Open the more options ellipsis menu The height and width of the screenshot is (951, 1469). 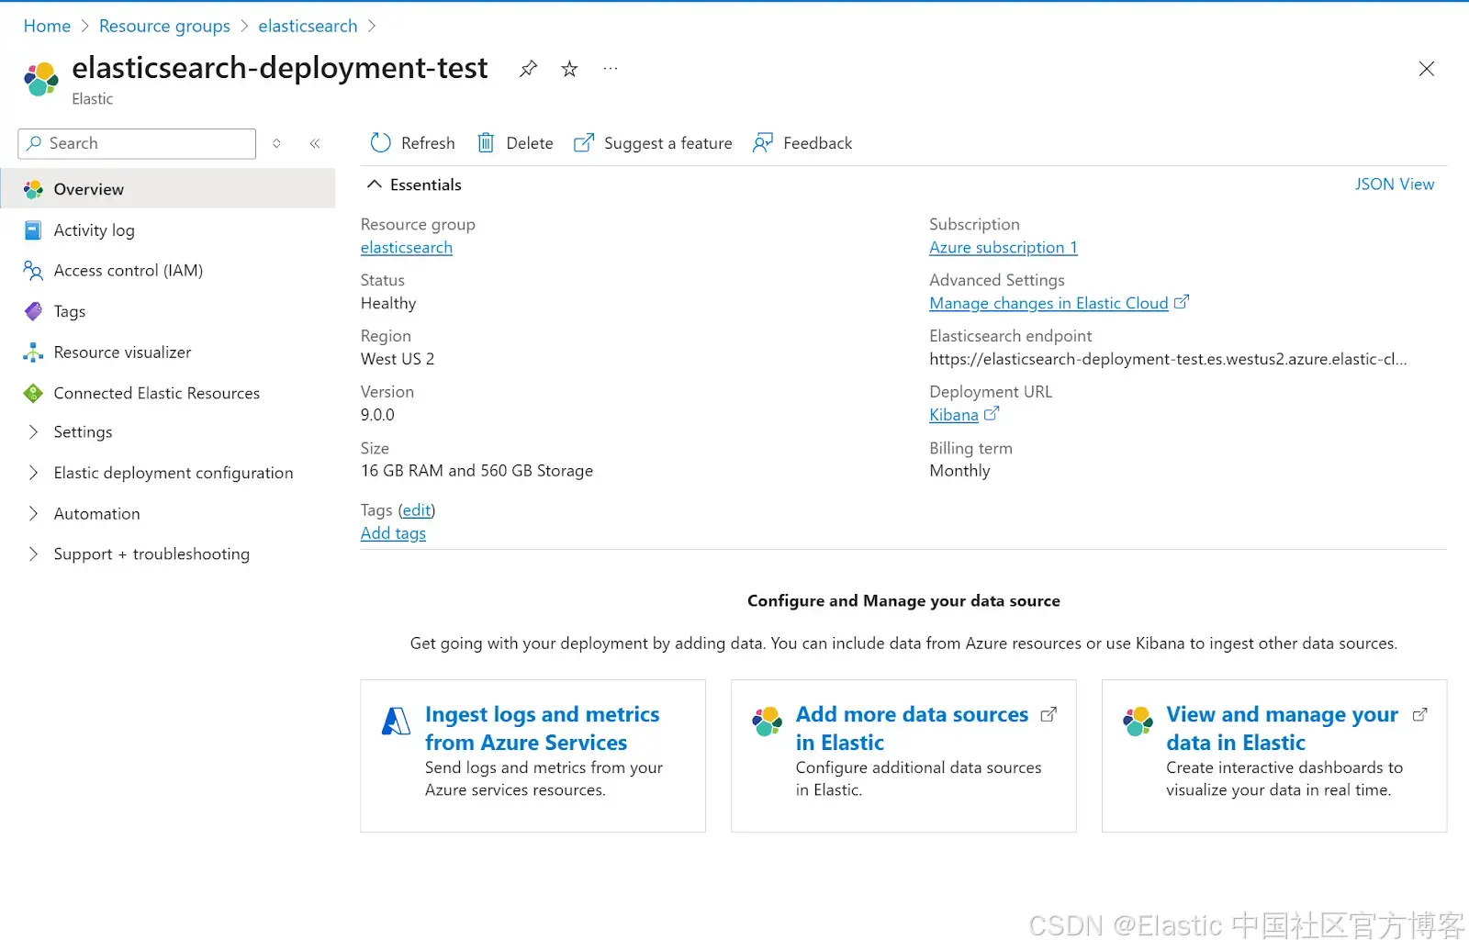coord(611,69)
